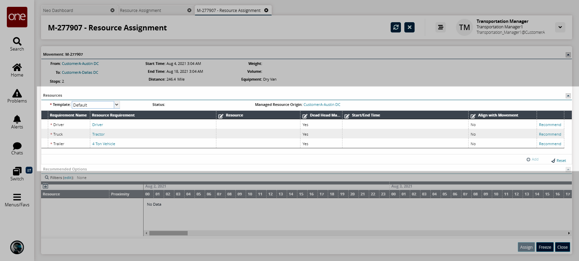Collapse the Movement M-277907 section

click(x=568, y=55)
